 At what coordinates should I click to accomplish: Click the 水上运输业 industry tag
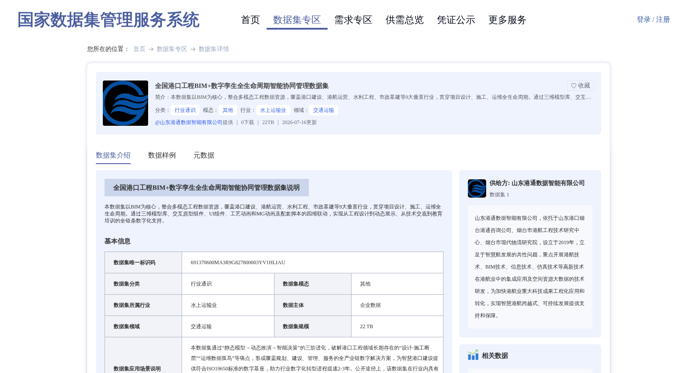click(273, 110)
